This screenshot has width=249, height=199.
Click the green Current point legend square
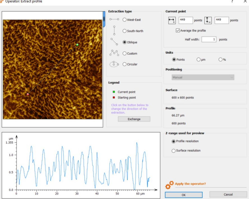pos(114,92)
